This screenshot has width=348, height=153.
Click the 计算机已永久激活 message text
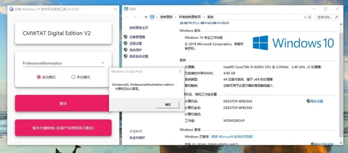coord(127,89)
